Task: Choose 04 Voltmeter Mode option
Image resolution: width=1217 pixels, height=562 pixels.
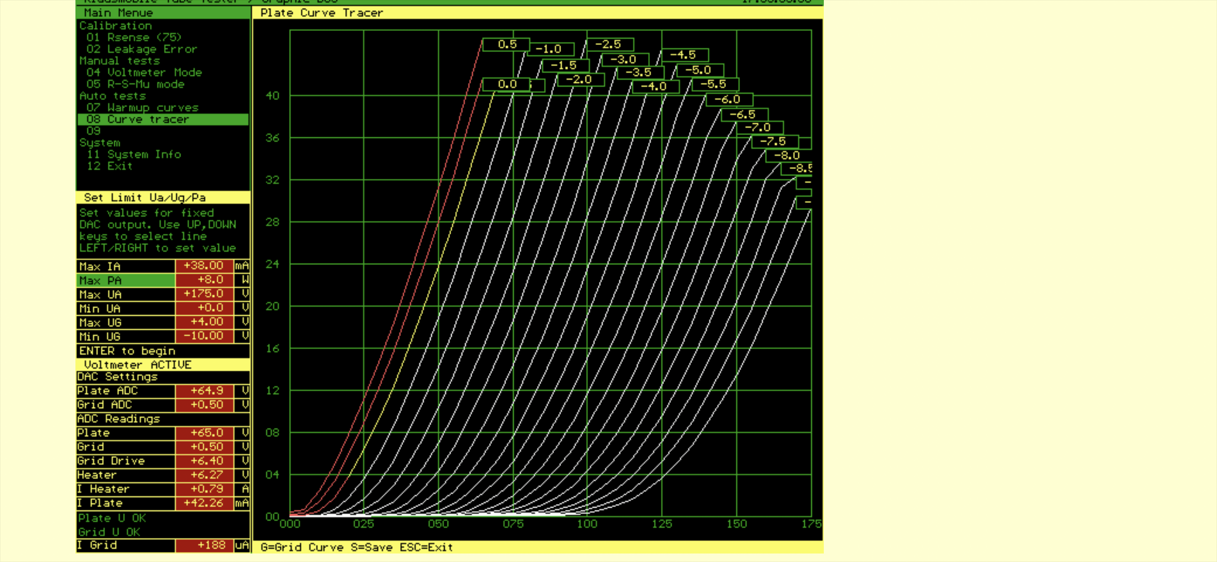Action: click(144, 72)
